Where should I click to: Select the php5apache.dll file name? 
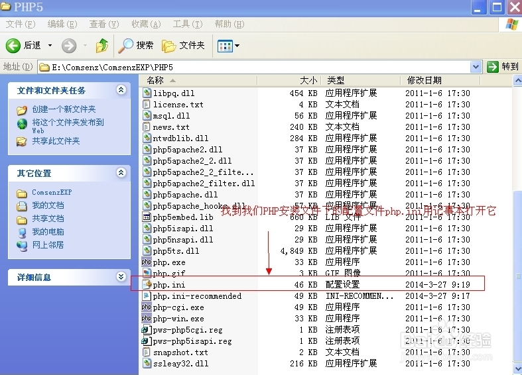point(185,195)
